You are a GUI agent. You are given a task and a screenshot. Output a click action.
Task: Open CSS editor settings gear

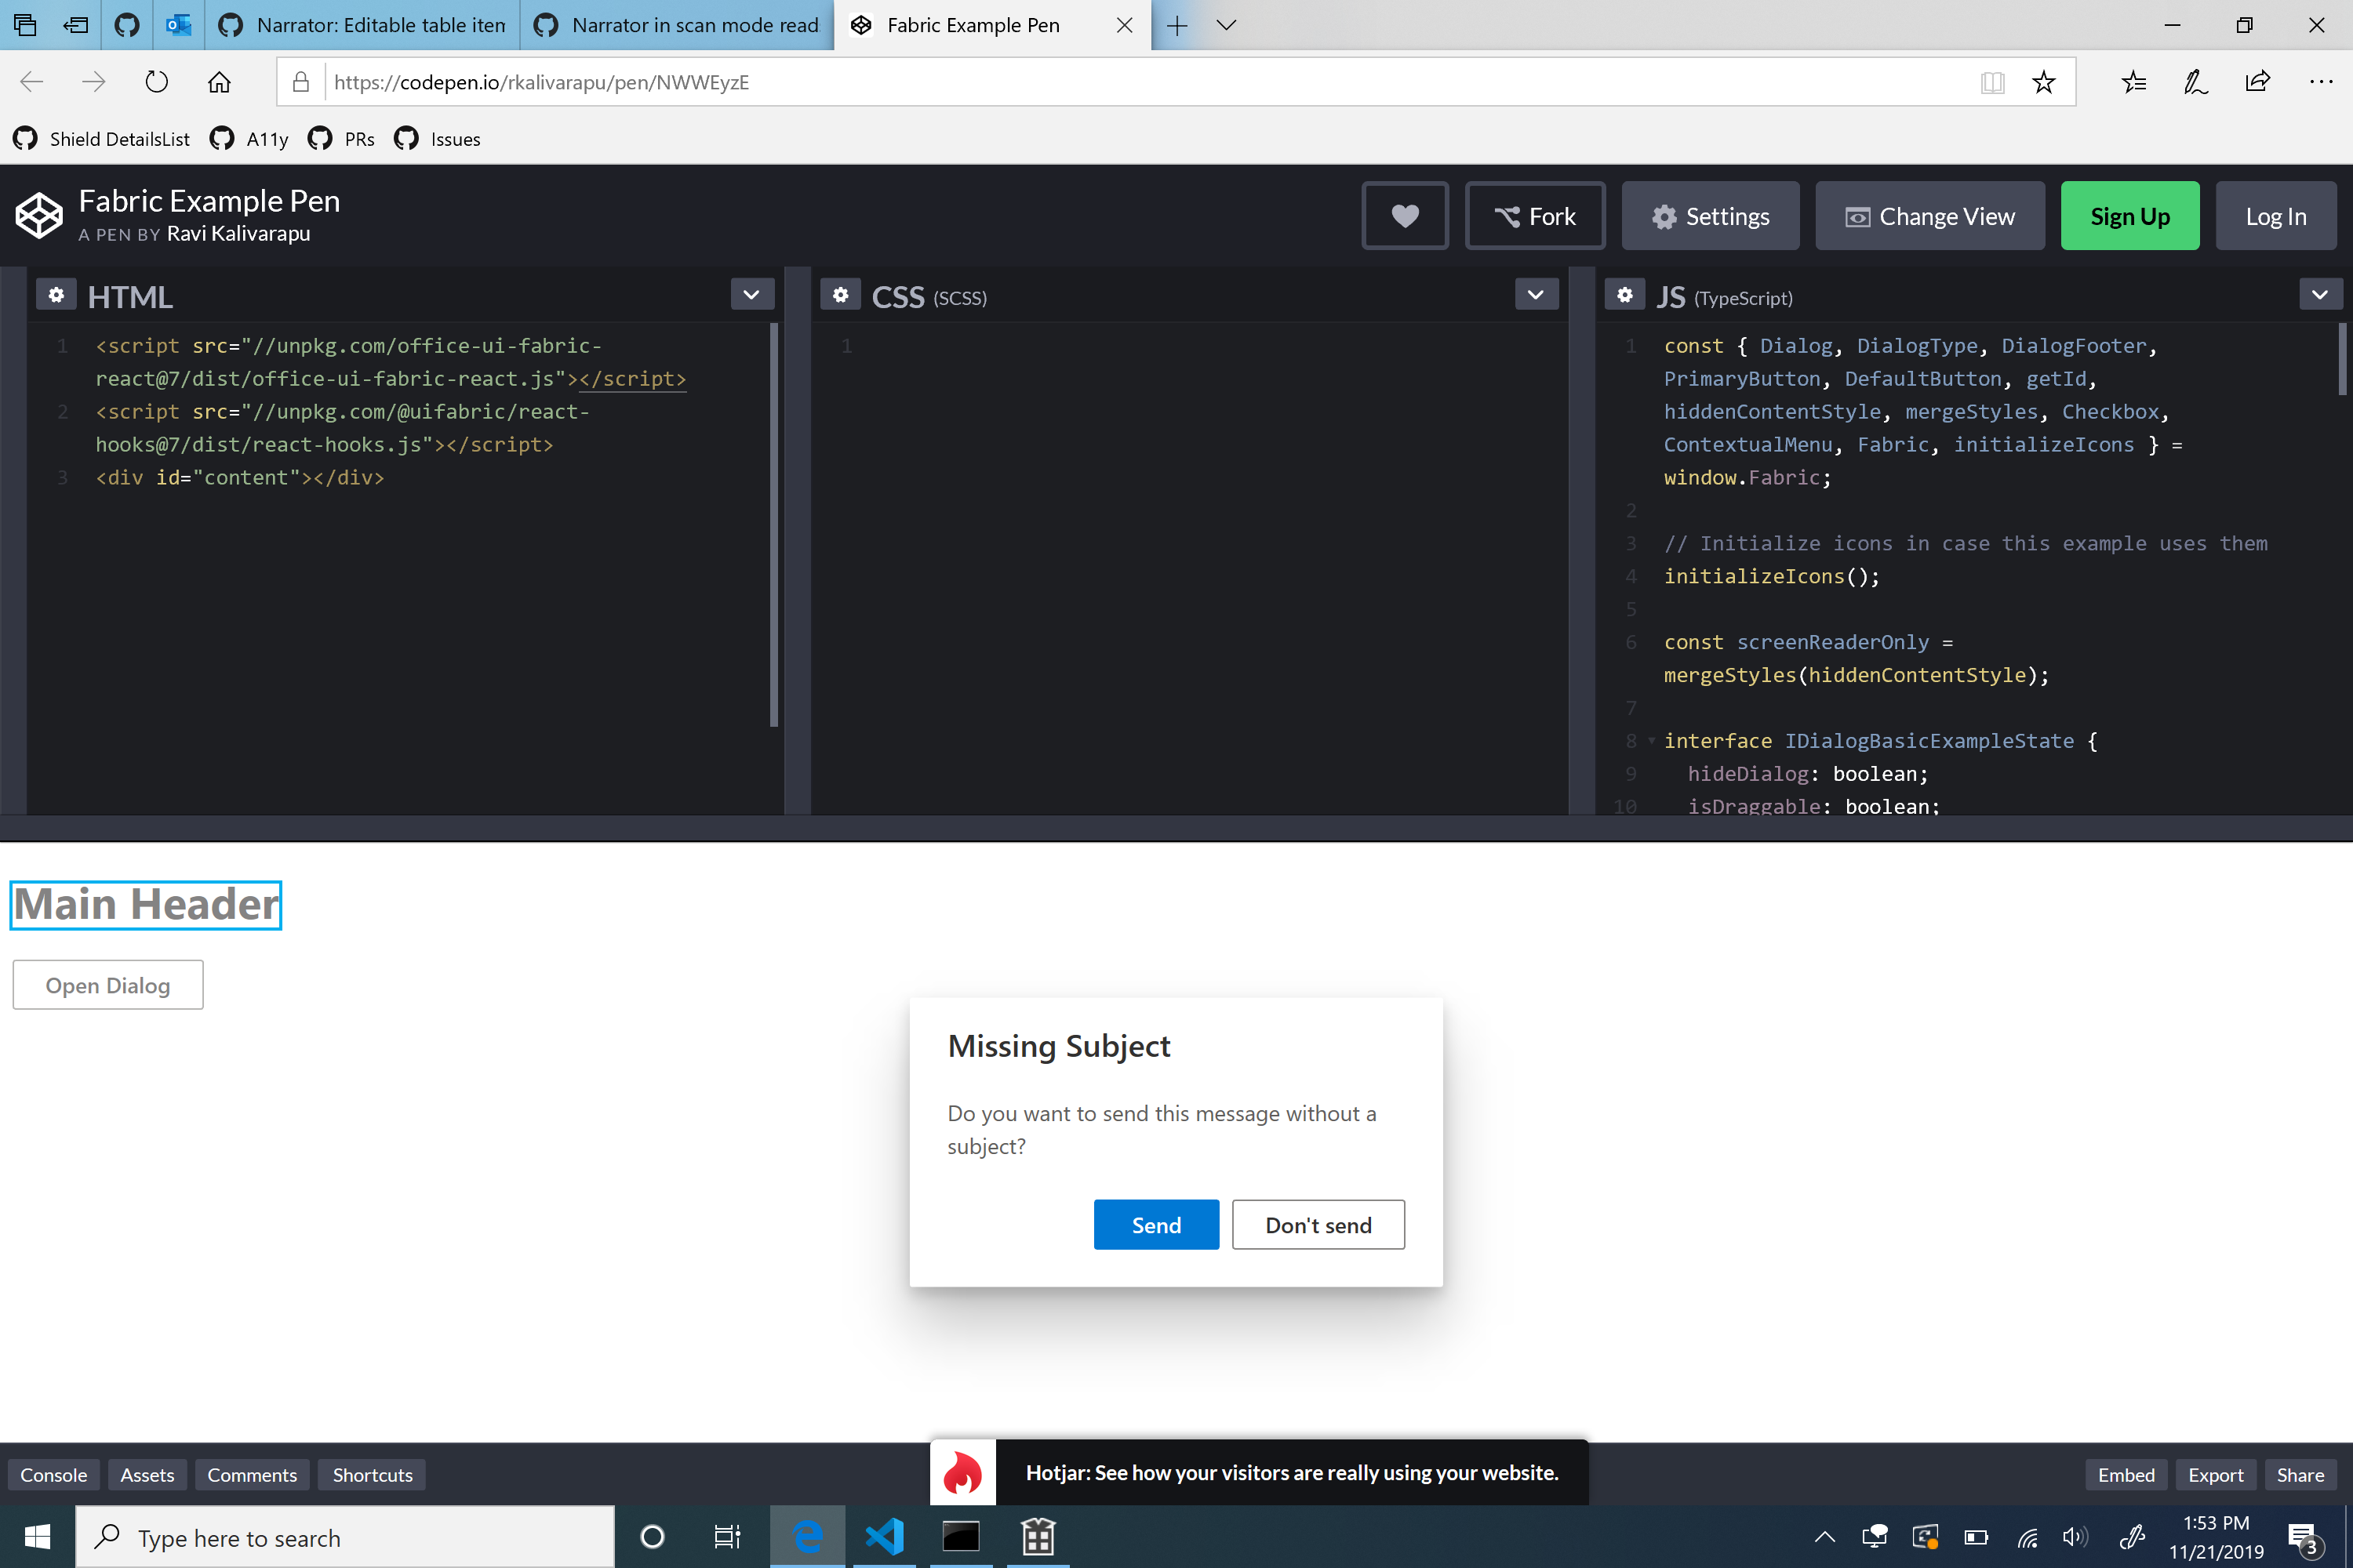(840, 295)
